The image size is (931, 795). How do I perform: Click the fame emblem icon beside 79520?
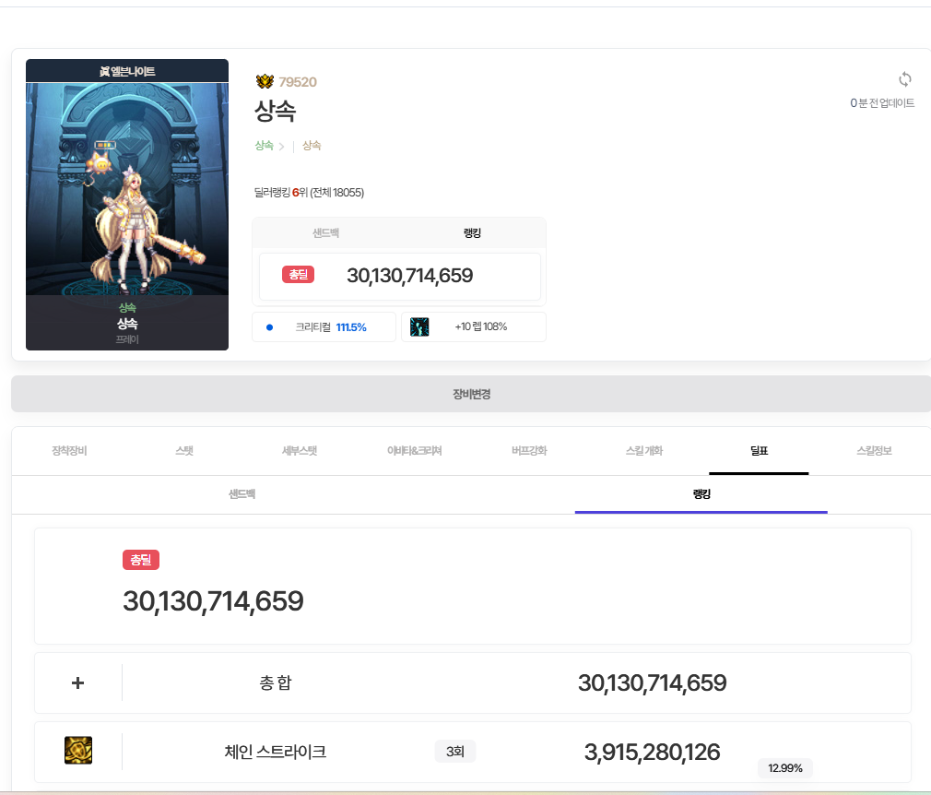pyautogui.click(x=265, y=82)
